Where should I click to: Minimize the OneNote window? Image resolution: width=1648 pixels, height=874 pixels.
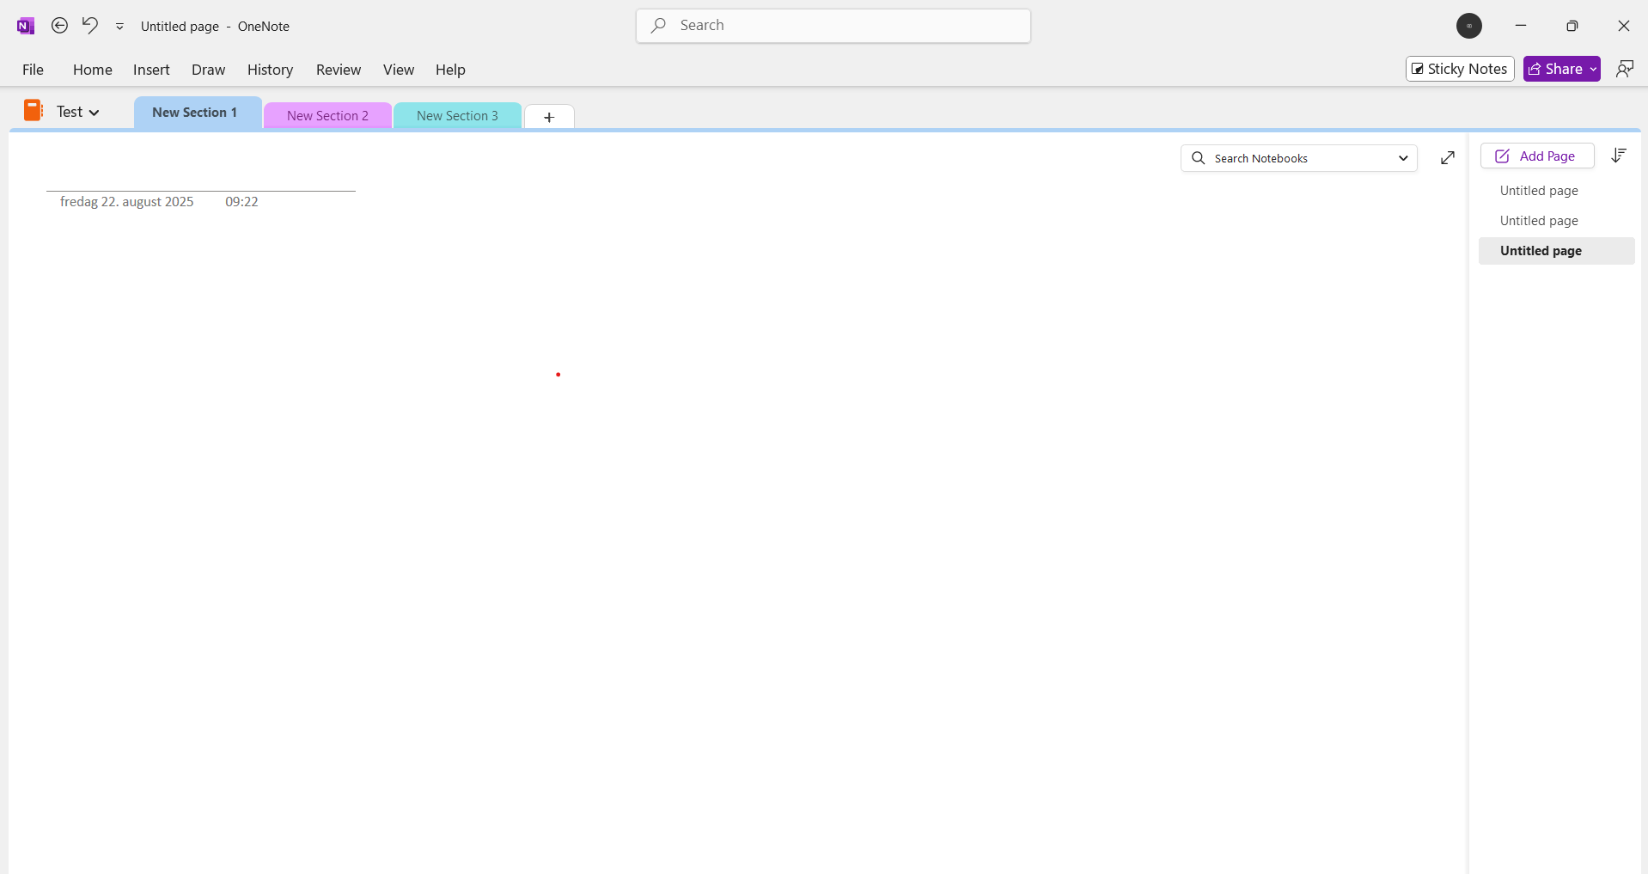click(1521, 26)
